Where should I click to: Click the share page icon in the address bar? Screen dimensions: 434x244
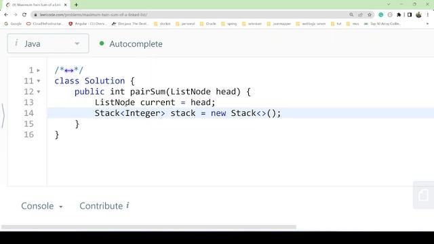tap(360, 15)
